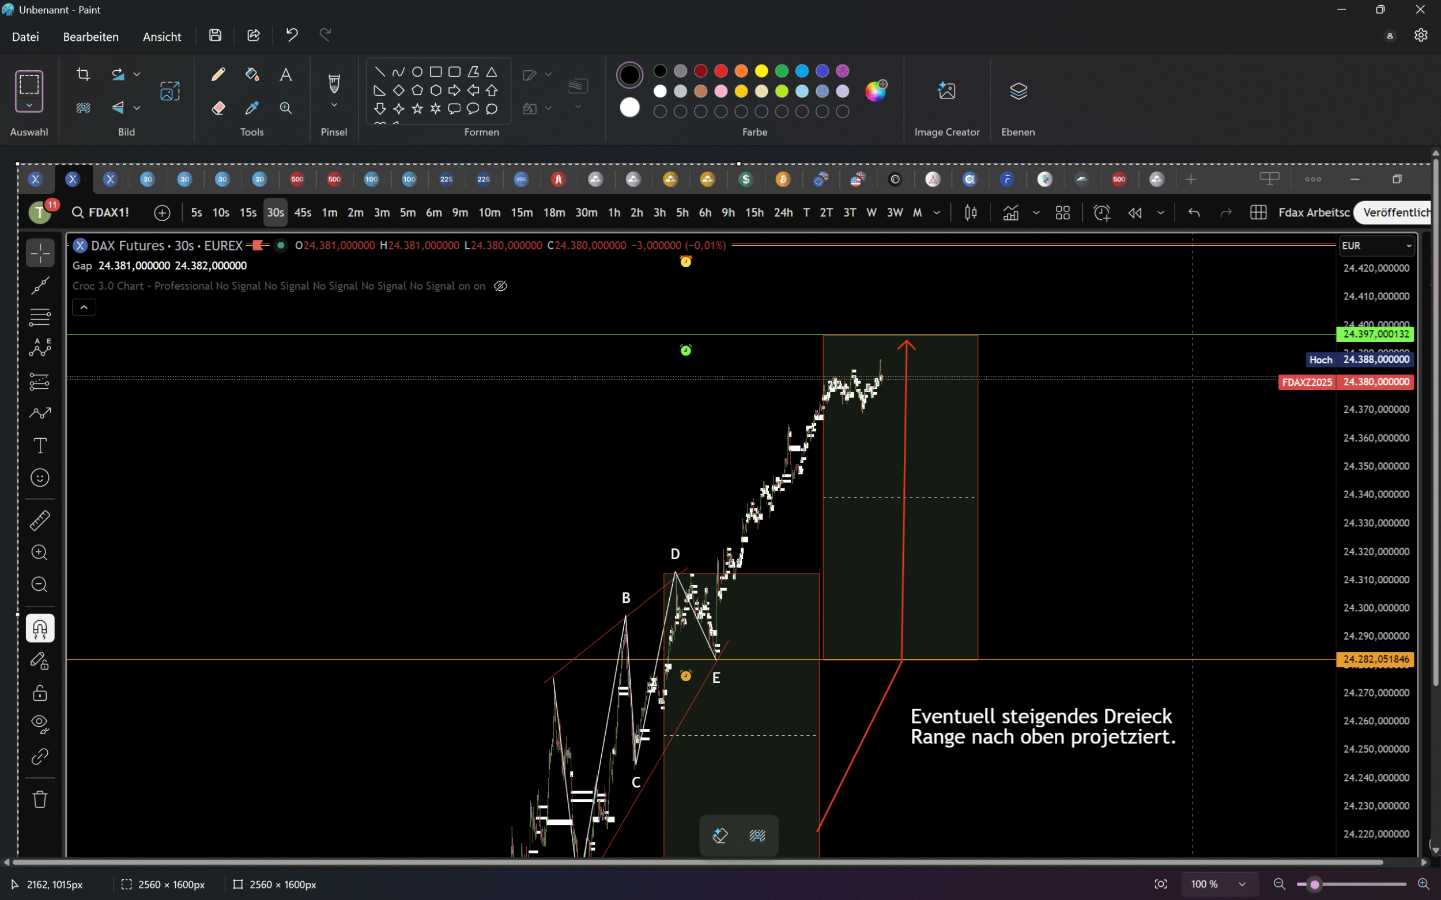Select the Pencil tool in Paint
The image size is (1441, 900).
click(x=218, y=74)
